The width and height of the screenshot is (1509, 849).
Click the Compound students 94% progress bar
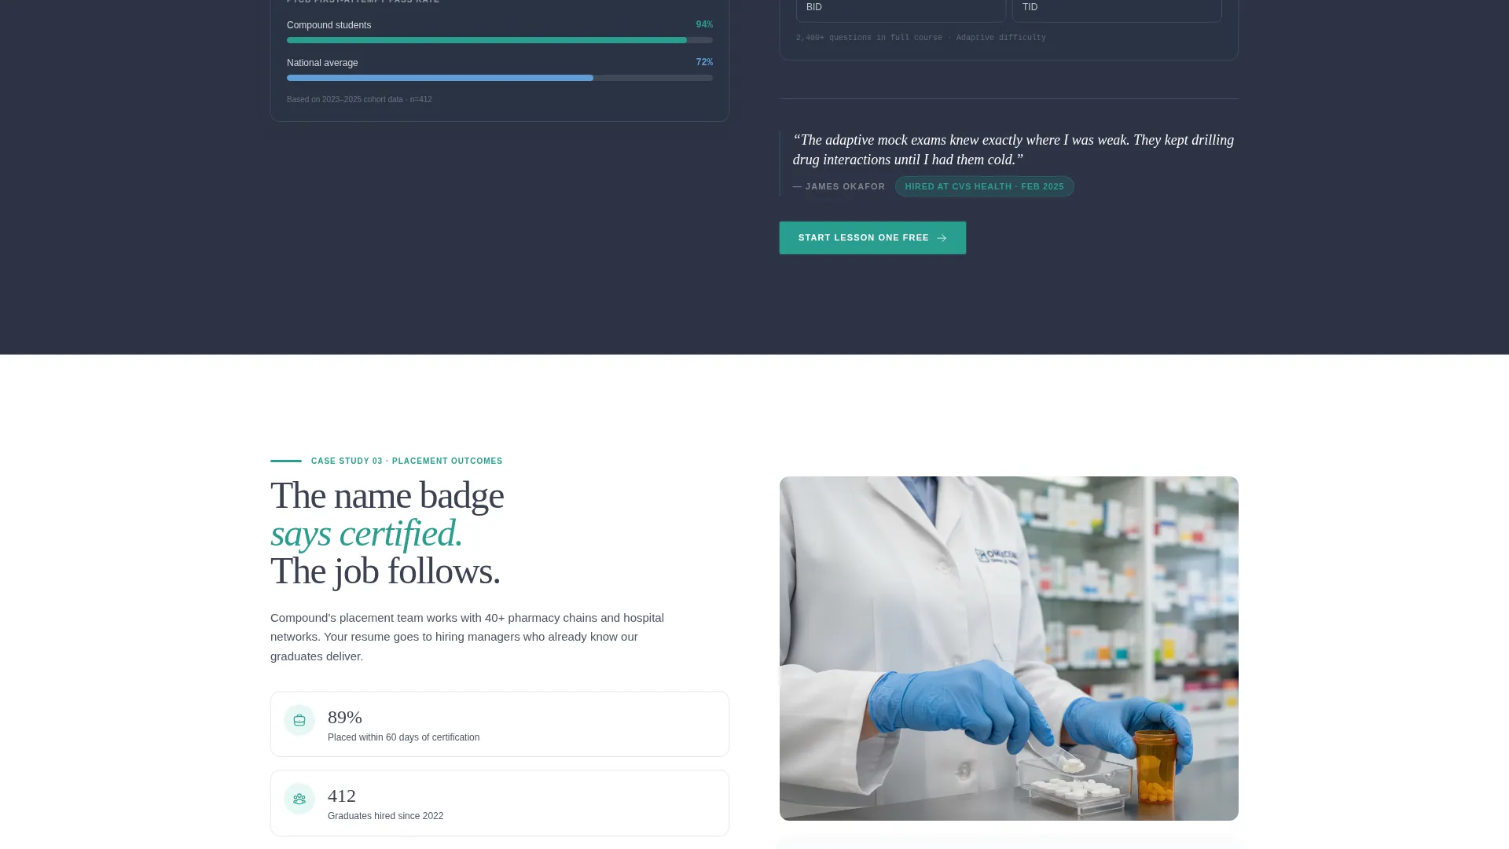(x=500, y=40)
